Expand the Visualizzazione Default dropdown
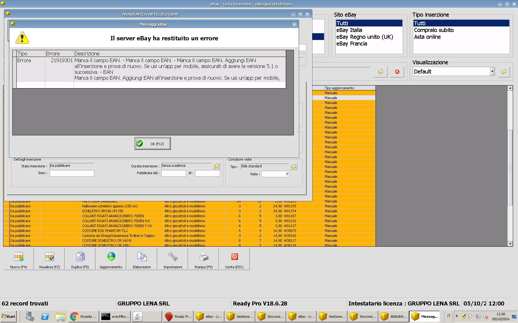The height and width of the screenshot is (323, 518). pos(492,72)
